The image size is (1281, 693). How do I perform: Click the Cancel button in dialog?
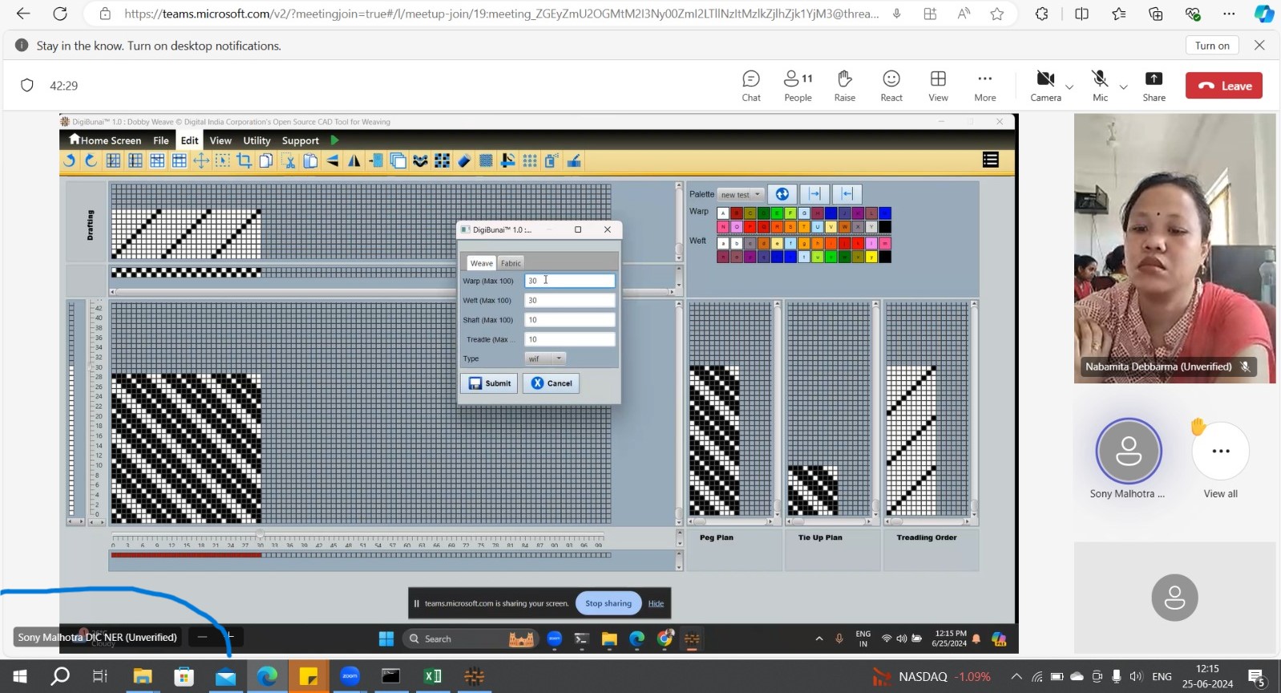551,383
